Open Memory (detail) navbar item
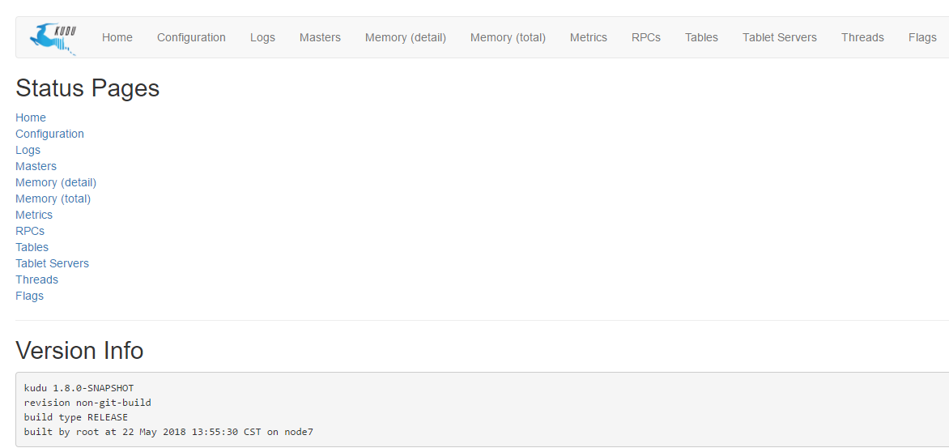 [x=406, y=37]
